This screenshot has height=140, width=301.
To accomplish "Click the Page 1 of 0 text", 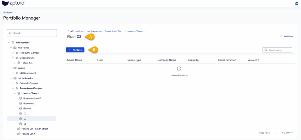I will (x=265, y=133).
